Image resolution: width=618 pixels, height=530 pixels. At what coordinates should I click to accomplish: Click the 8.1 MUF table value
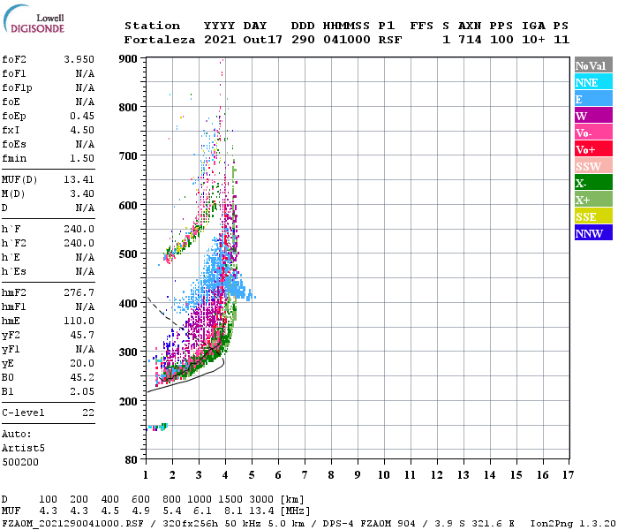point(234,511)
